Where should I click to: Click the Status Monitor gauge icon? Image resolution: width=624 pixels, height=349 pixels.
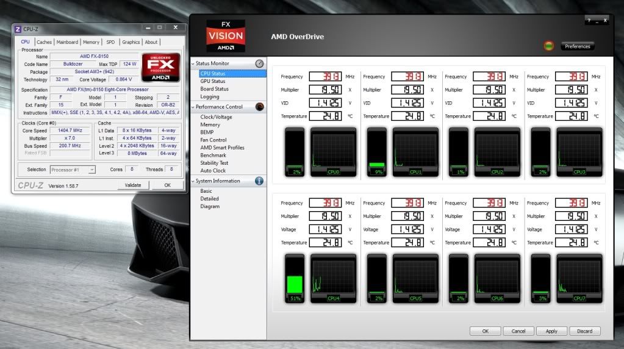pyautogui.click(x=259, y=63)
